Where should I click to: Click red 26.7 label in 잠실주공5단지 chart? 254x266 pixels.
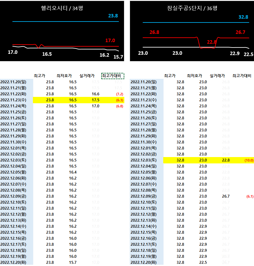click(240, 32)
